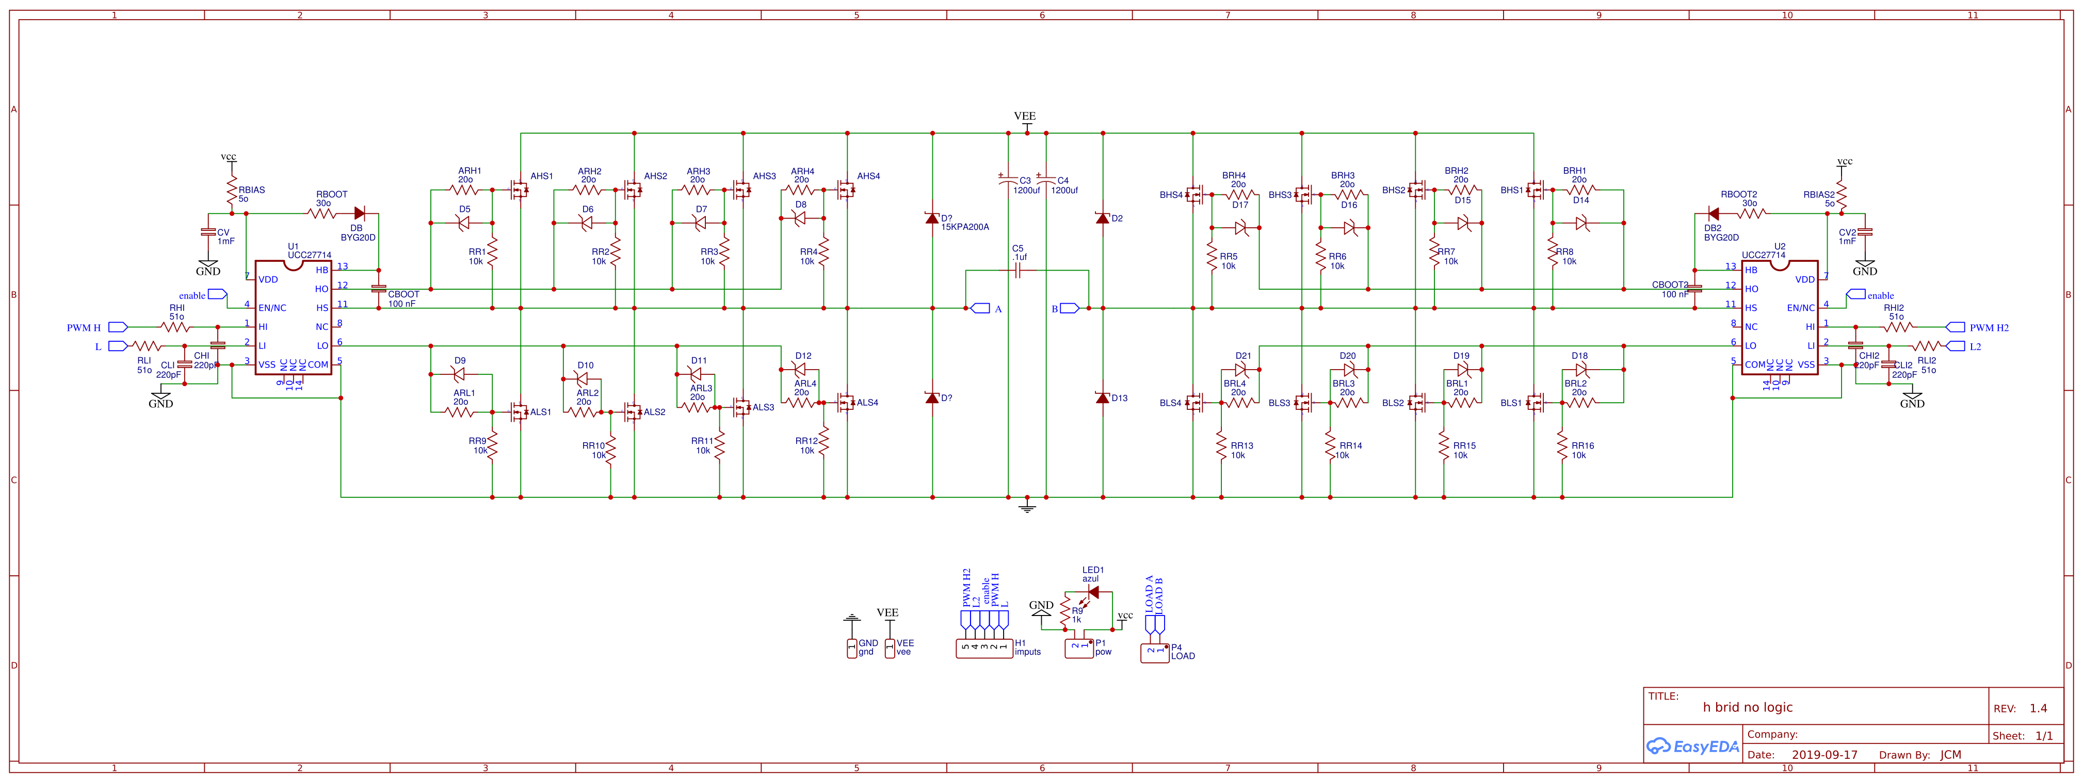Select the net port labeled B

click(1069, 308)
